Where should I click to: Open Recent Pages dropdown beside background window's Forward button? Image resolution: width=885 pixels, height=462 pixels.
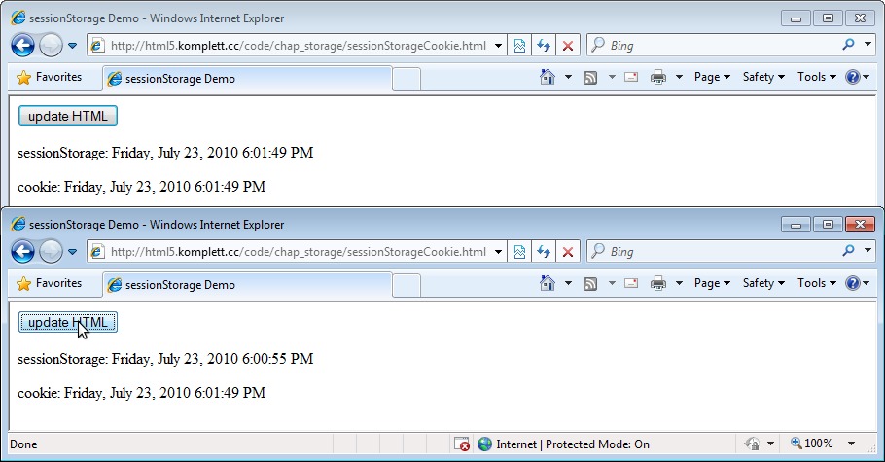[73, 46]
